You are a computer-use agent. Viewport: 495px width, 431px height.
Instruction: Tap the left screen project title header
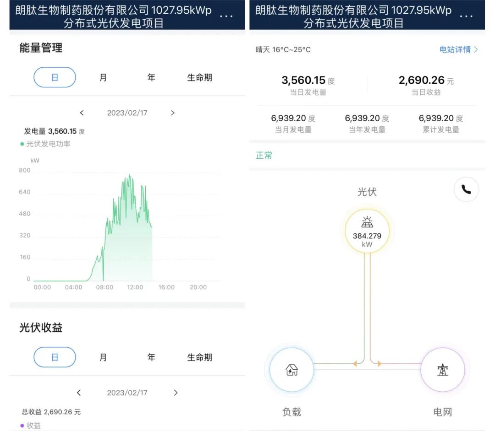click(x=114, y=16)
